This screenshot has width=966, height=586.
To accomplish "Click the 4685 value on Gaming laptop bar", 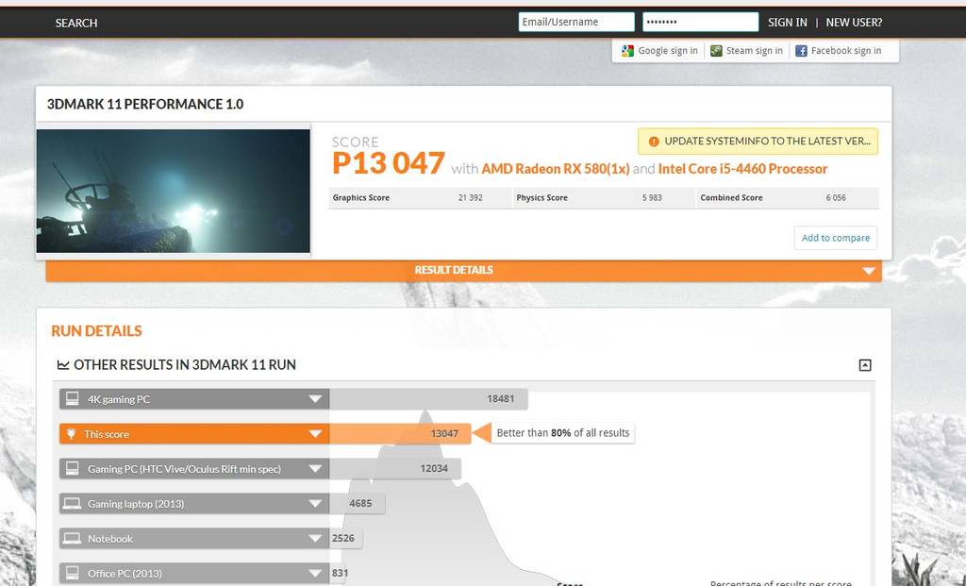I will click(x=360, y=503).
